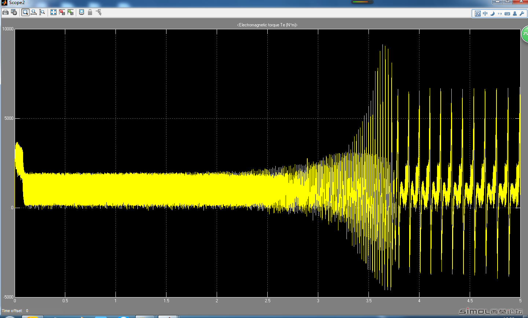Viewport: 528px width, 318px height.
Task: Toggle the punctuation mode icon
Action: coord(500,14)
